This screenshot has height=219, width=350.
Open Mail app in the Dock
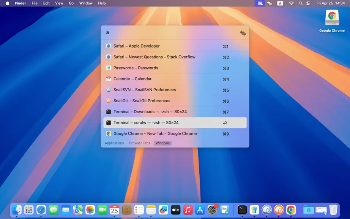coord(66,210)
